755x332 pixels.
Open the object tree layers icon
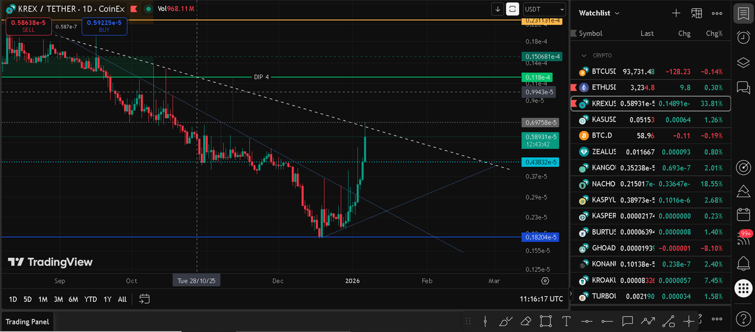pos(743,62)
